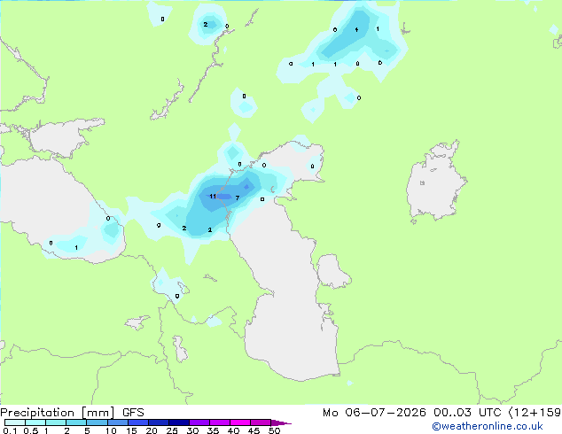Image resolution: width=562 pixels, height=434 pixels.
Task: Click the precipitation value 11 on the map
Action: [x=213, y=197]
